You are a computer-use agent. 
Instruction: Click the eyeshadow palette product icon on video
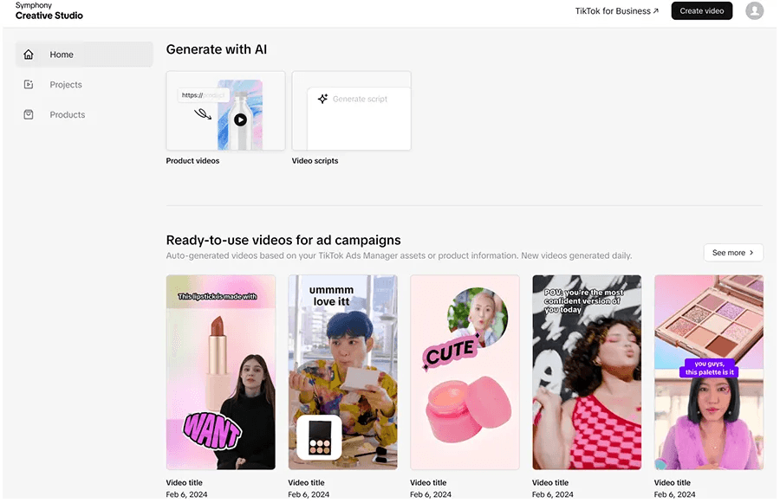[319, 437]
